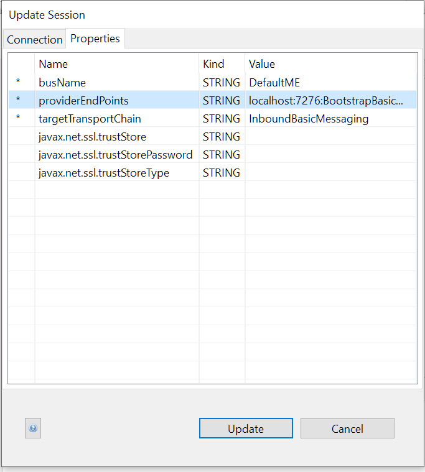Select the javax.net.ssl.trustStoreType property name
The width and height of the screenshot is (425, 472).
tap(104, 173)
